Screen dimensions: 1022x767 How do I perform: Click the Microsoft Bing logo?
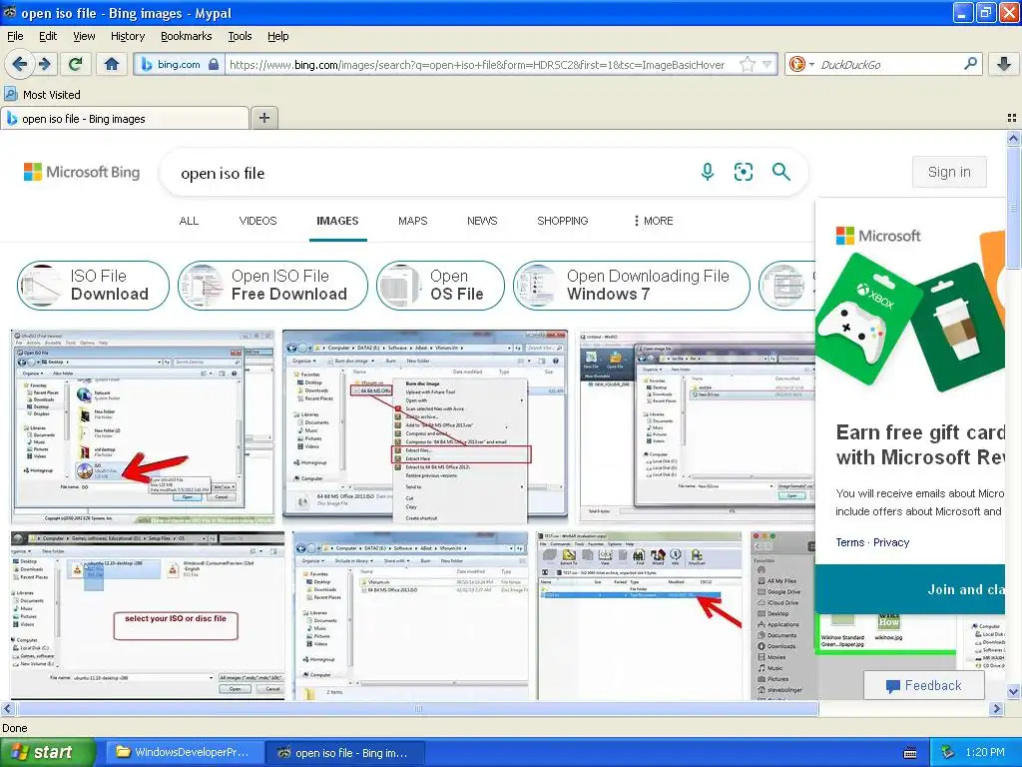click(x=82, y=172)
